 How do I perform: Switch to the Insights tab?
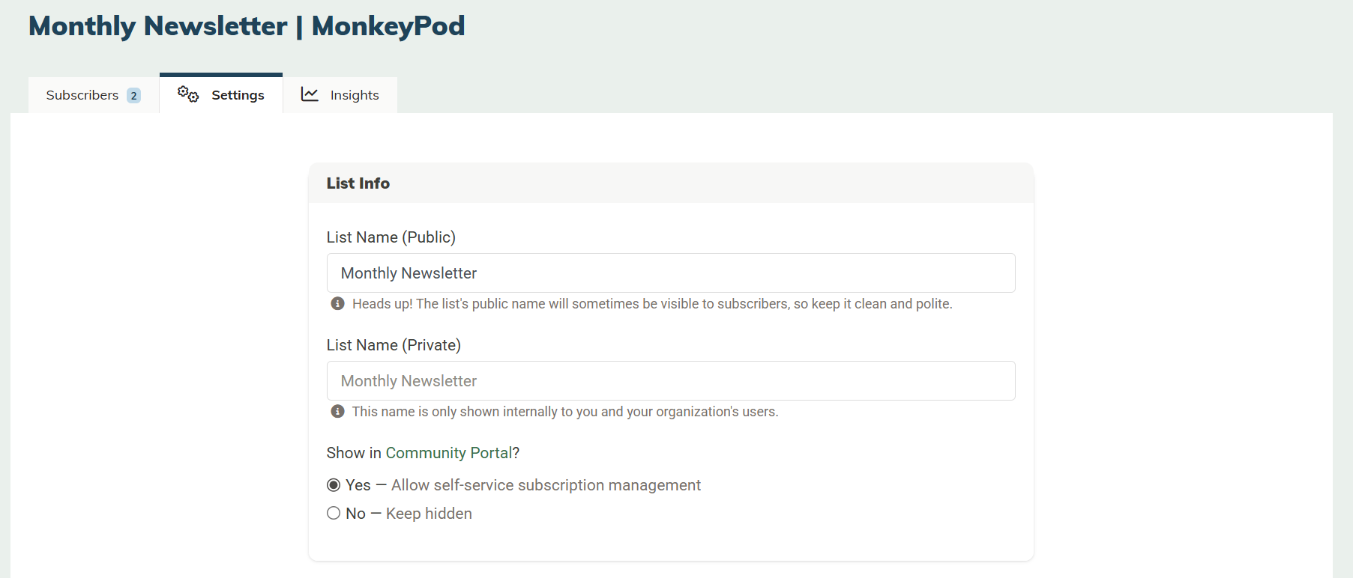(x=355, y=95)
